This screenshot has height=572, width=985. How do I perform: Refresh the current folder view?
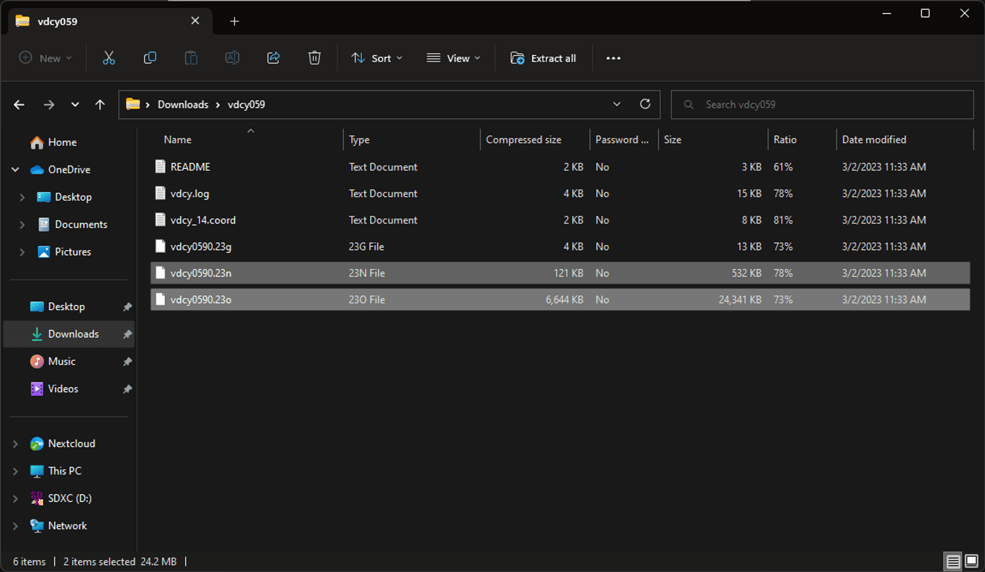(x=645, y=104)
